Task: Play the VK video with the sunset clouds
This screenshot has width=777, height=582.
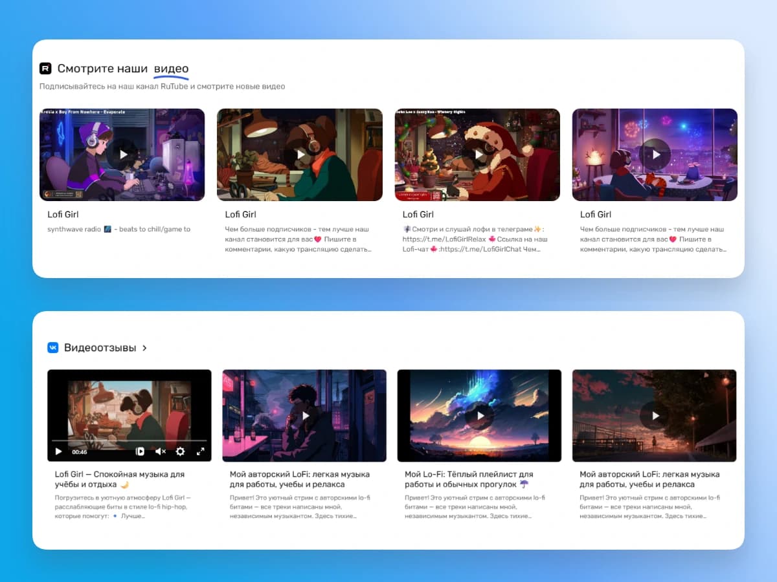Action: point(479,415)
